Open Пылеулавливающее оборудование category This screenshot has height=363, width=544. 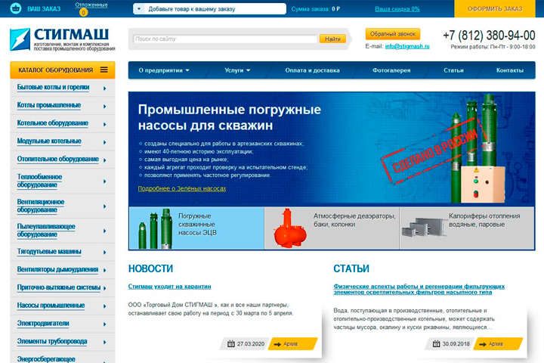coord(46,231)
